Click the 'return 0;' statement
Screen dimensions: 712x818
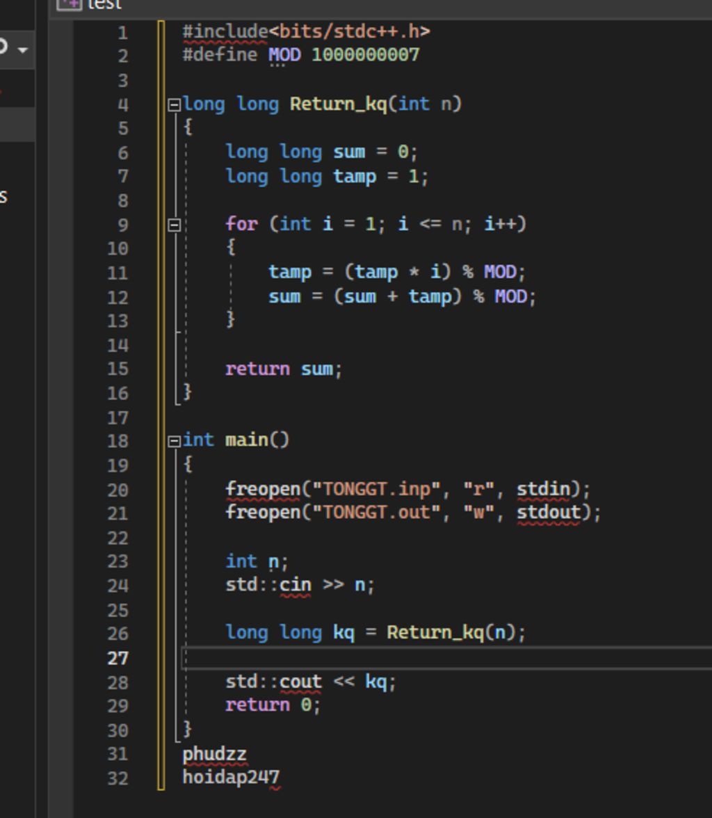coord(273,705)
